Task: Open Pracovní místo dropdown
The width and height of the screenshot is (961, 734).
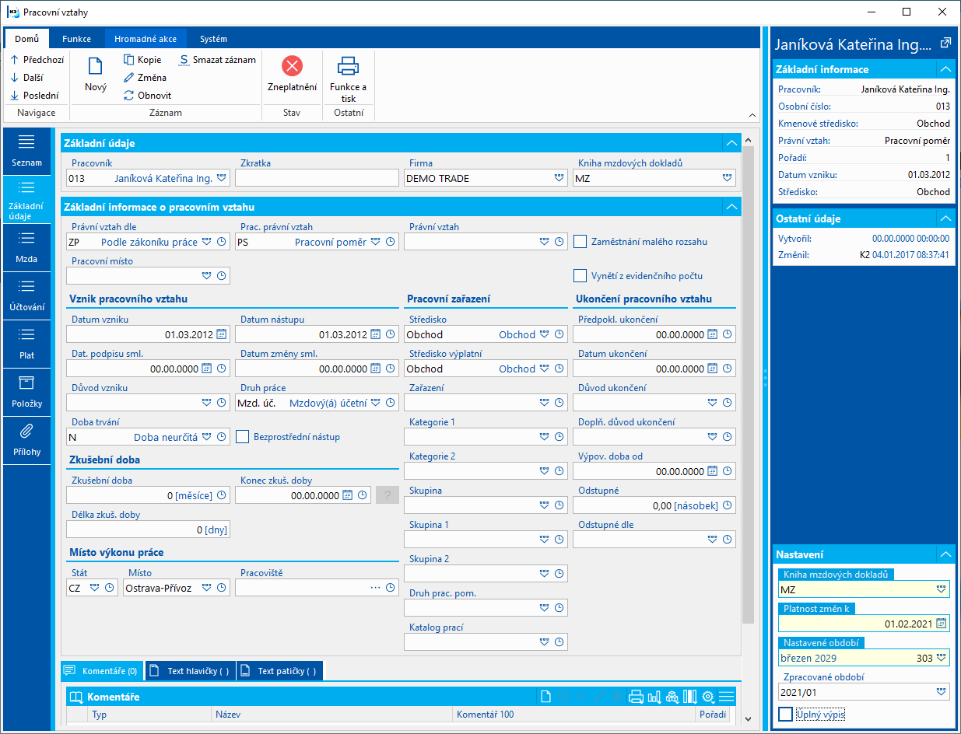Action: 206,275
